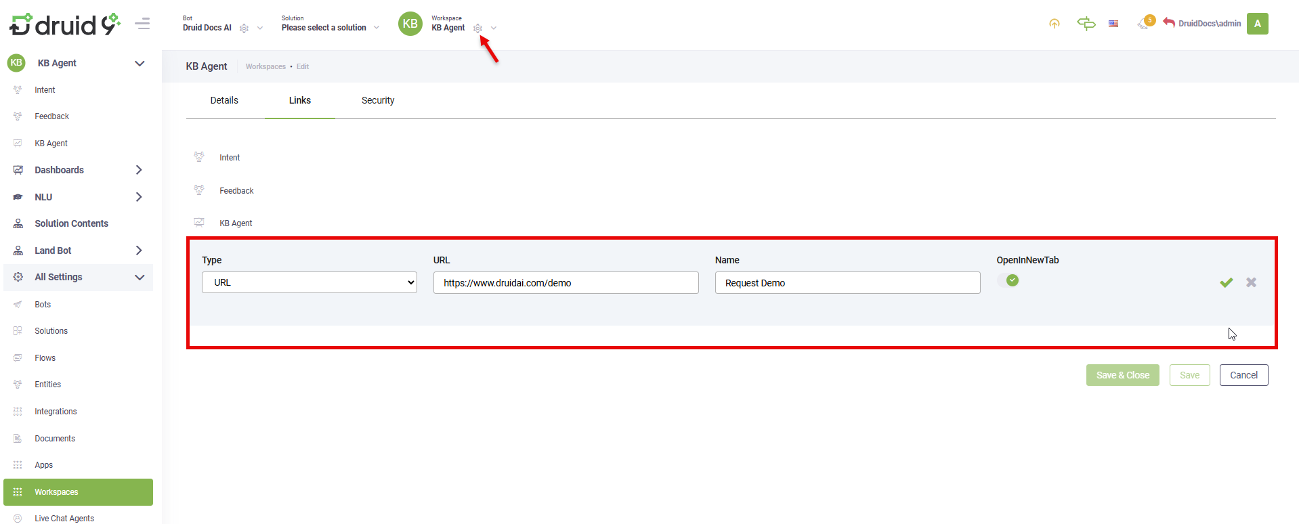Viewport: 1299px width, 524px height.
Task: Click the green user avatar A
Action: [1257, 24]
